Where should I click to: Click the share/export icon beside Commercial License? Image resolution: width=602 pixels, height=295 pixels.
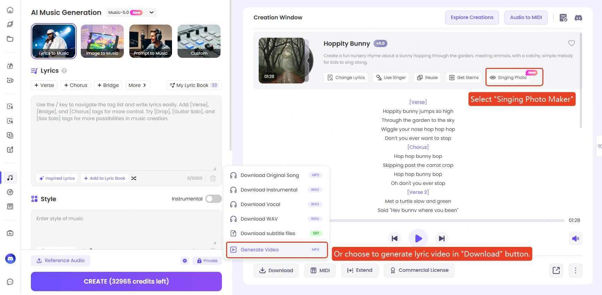click(556, 270)
